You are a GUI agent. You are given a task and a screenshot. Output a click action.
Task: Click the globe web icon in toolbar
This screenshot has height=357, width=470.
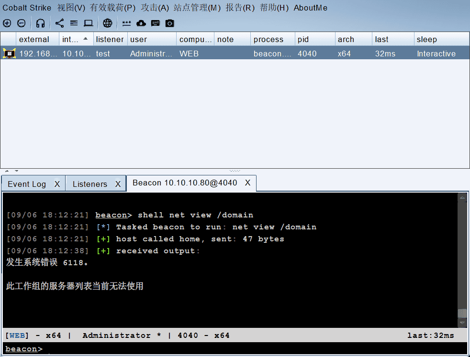[x=108, y=23]
